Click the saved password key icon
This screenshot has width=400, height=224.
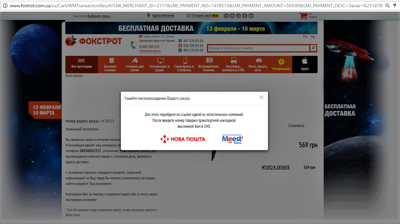tap(395, 6)
